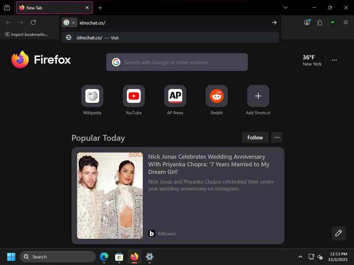Open the Windows Start menu
Image resolution: width=354 pixels, height=265 pixels.
11,257
